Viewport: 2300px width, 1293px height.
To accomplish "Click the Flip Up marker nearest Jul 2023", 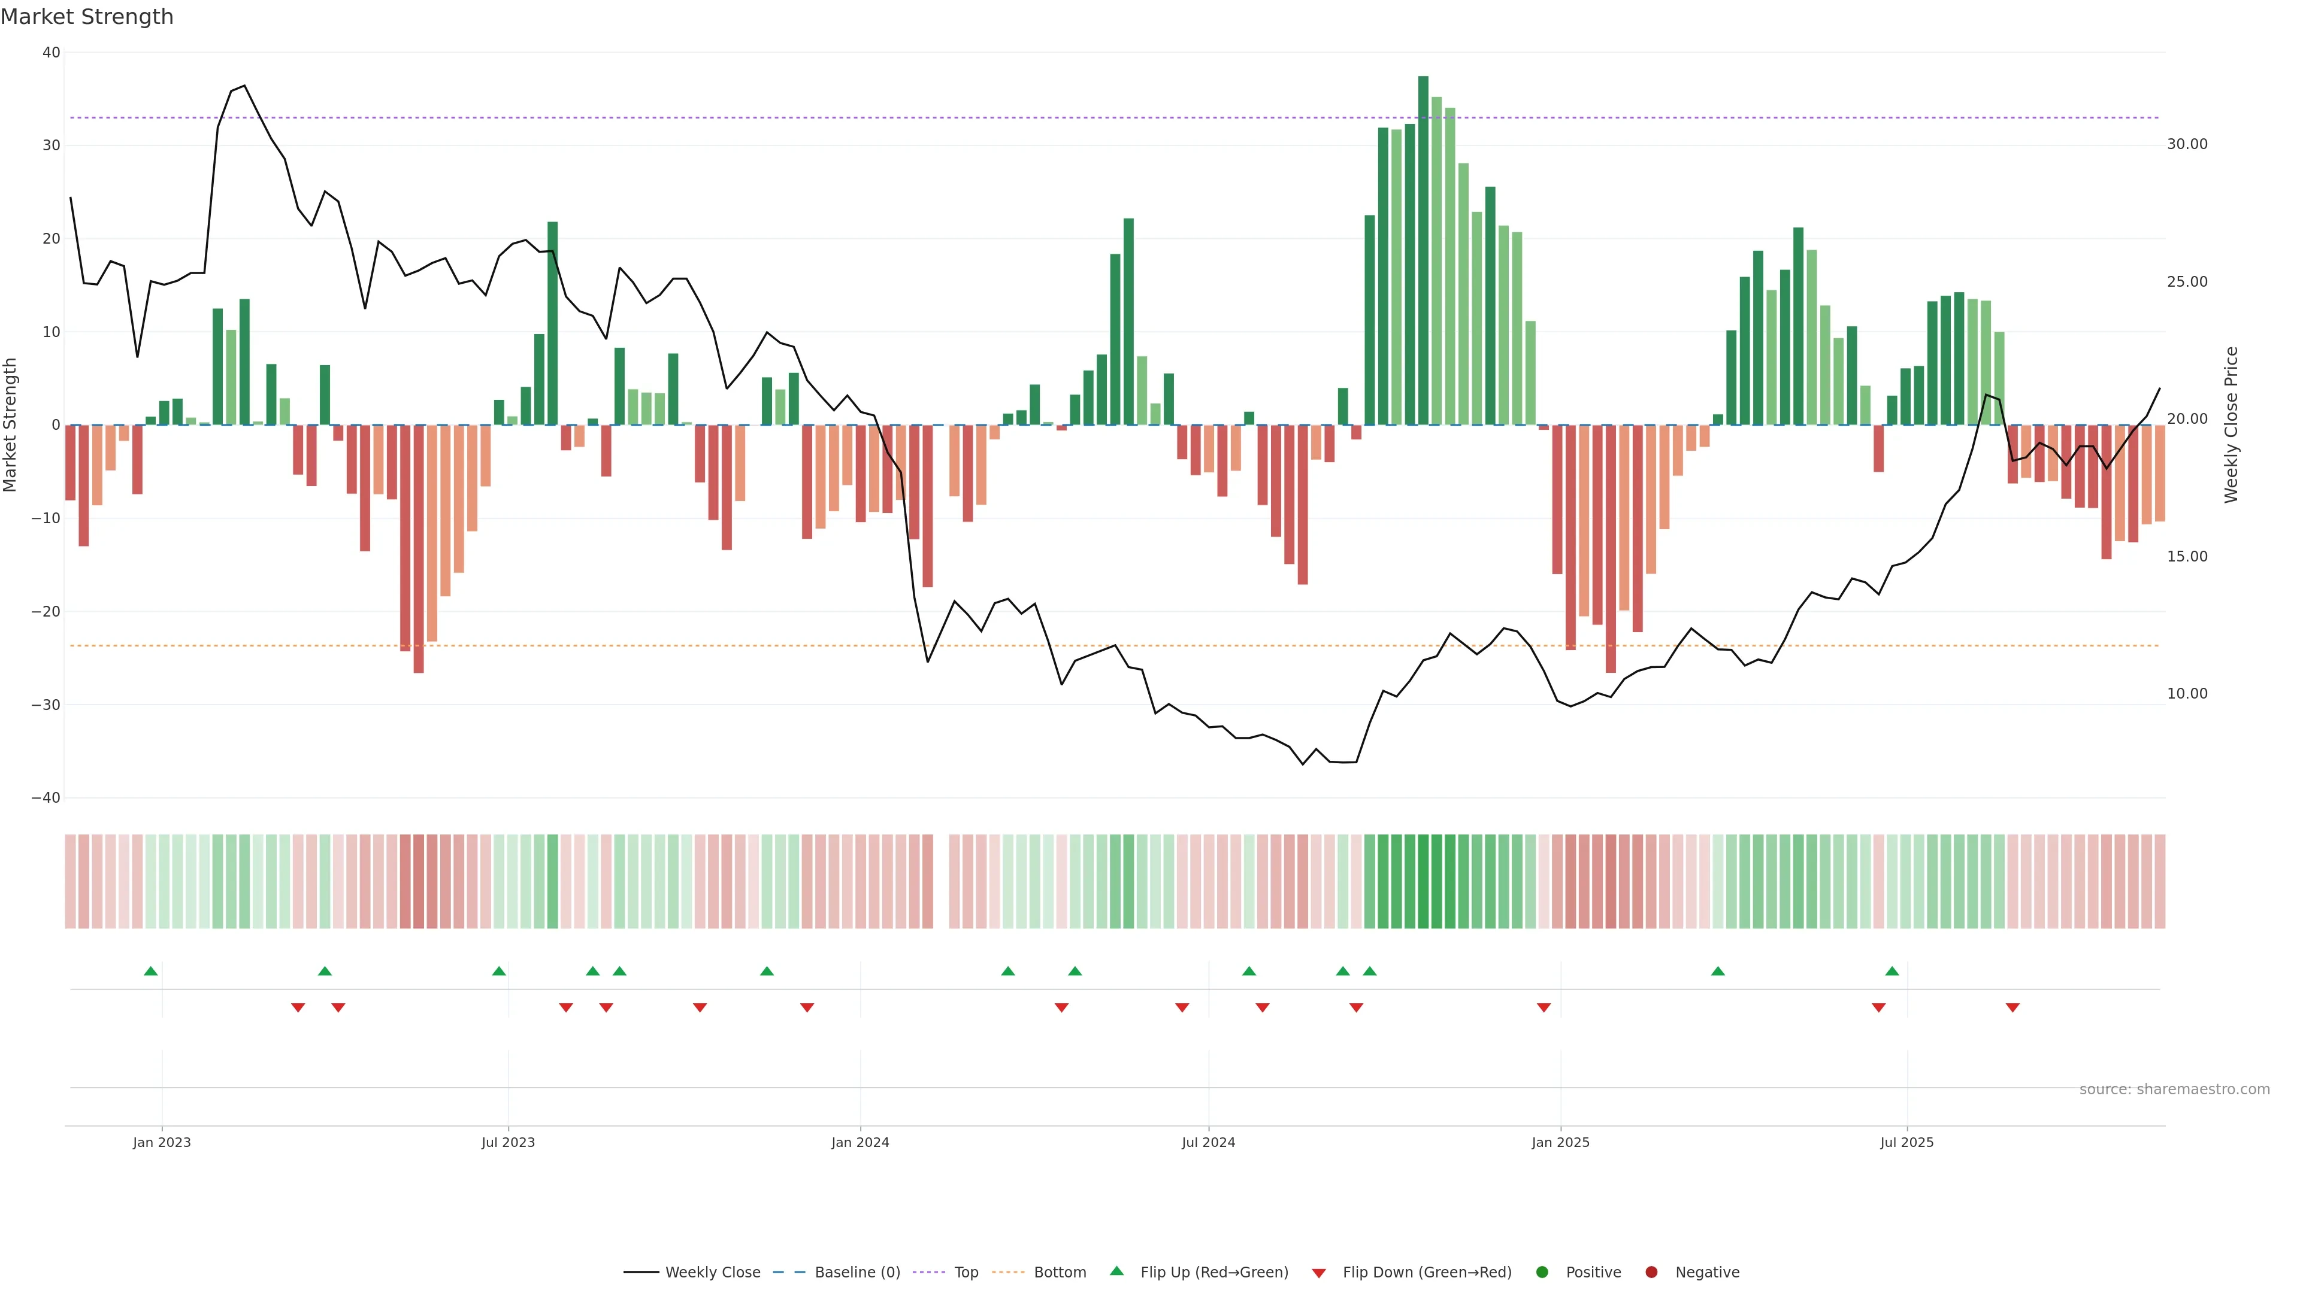I will pos(499,971).
